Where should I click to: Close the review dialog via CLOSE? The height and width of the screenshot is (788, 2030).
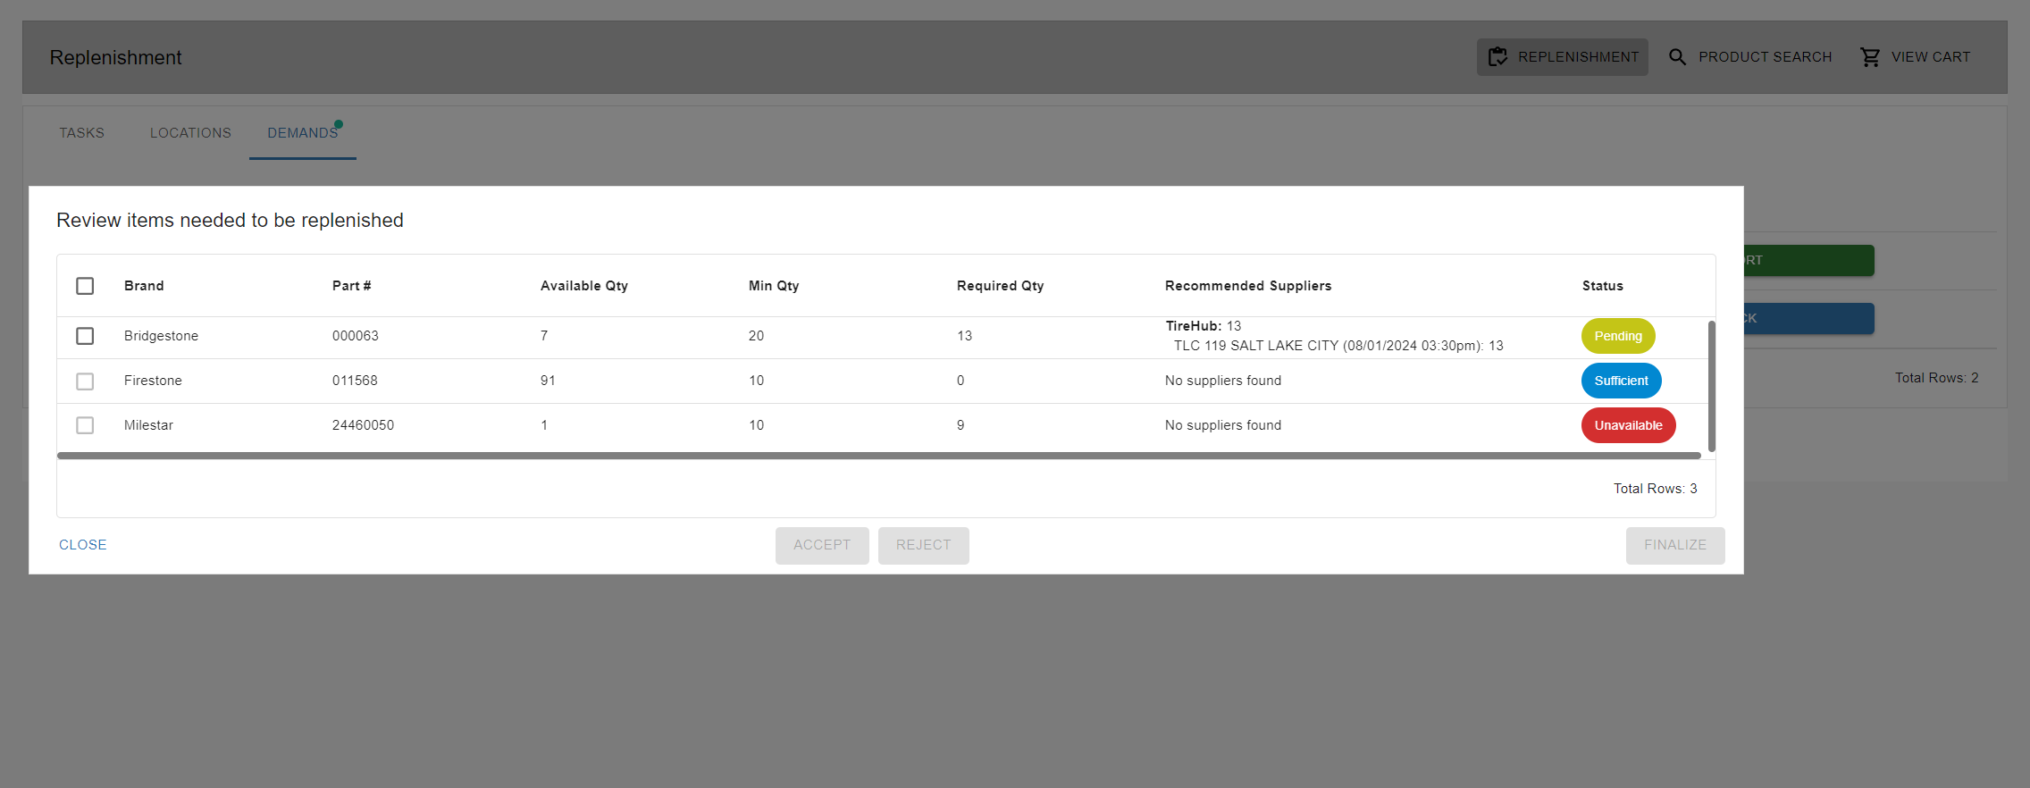[x=83, y=545]
